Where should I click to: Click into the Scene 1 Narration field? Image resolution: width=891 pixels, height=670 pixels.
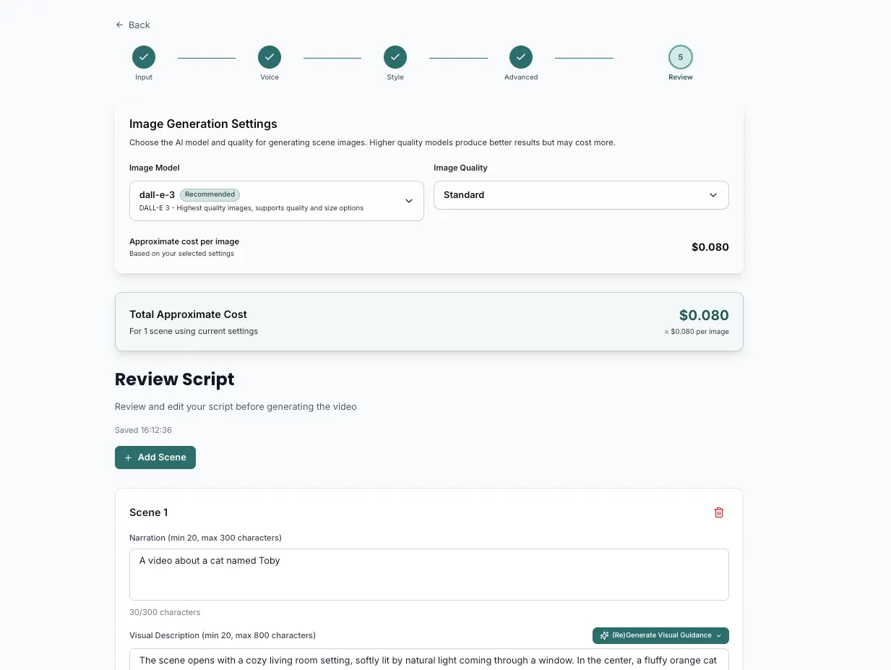click(429, 574)
